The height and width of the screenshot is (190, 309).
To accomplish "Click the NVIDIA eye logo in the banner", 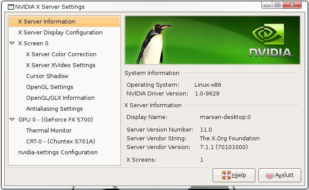I will [x=268, y=34].
